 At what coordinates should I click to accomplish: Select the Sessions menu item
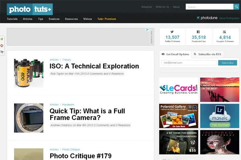click(54, 19)
